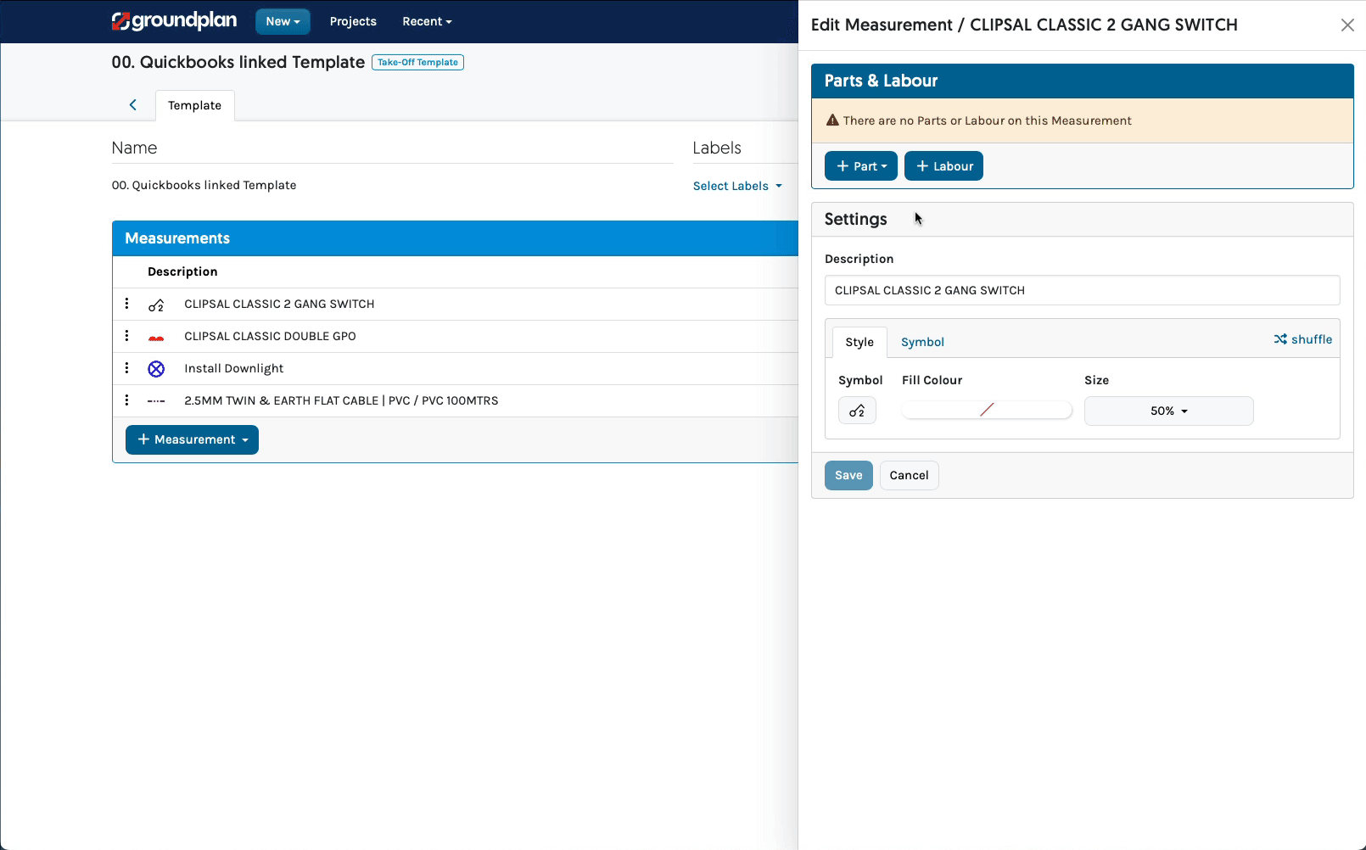Click the downlight symbol beside Install Downlight

156,368
